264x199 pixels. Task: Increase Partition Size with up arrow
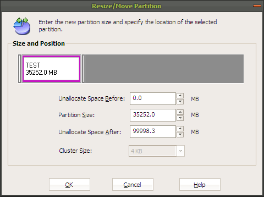coord(180,112)
